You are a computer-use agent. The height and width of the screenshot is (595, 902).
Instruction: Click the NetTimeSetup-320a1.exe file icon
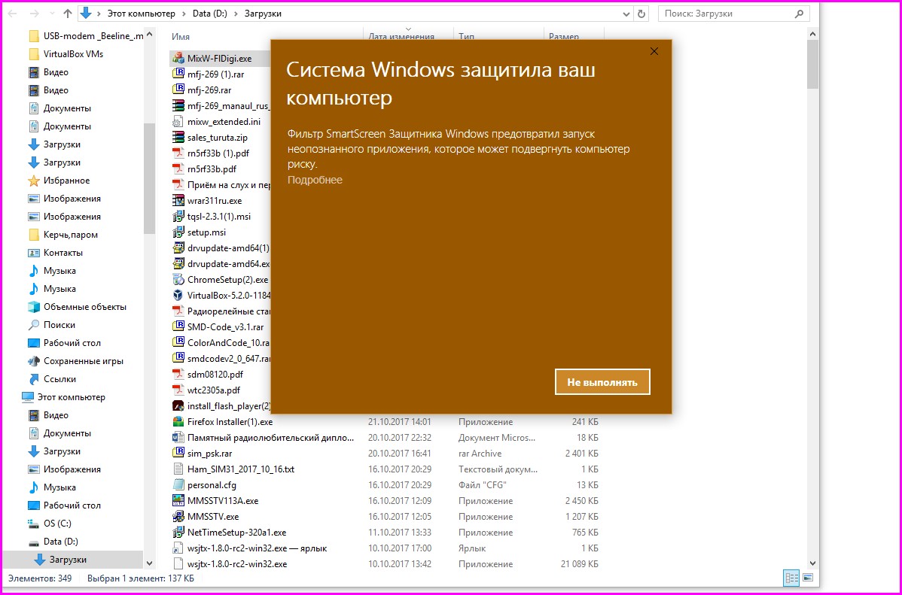pyautogui.click(x=178, y=533)
